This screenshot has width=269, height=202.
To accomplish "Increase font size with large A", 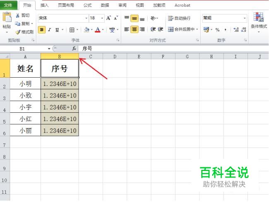I will (108, 18).
